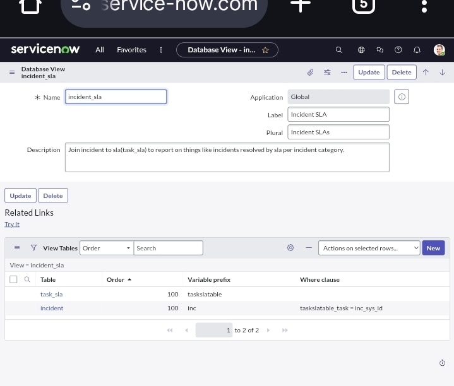Image resolution: width=454 pixels, height=386 pixels.
Task: Open the All navigation menu
Action: [x=100, y=50]
